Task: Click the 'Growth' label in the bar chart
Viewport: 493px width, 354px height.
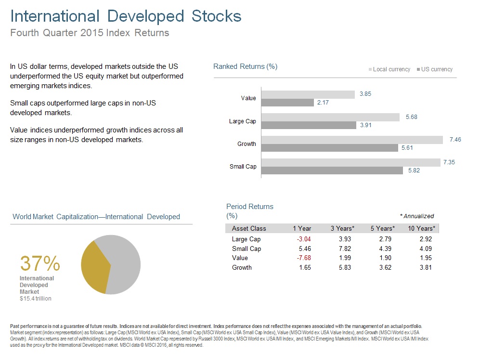Action: 246,144
